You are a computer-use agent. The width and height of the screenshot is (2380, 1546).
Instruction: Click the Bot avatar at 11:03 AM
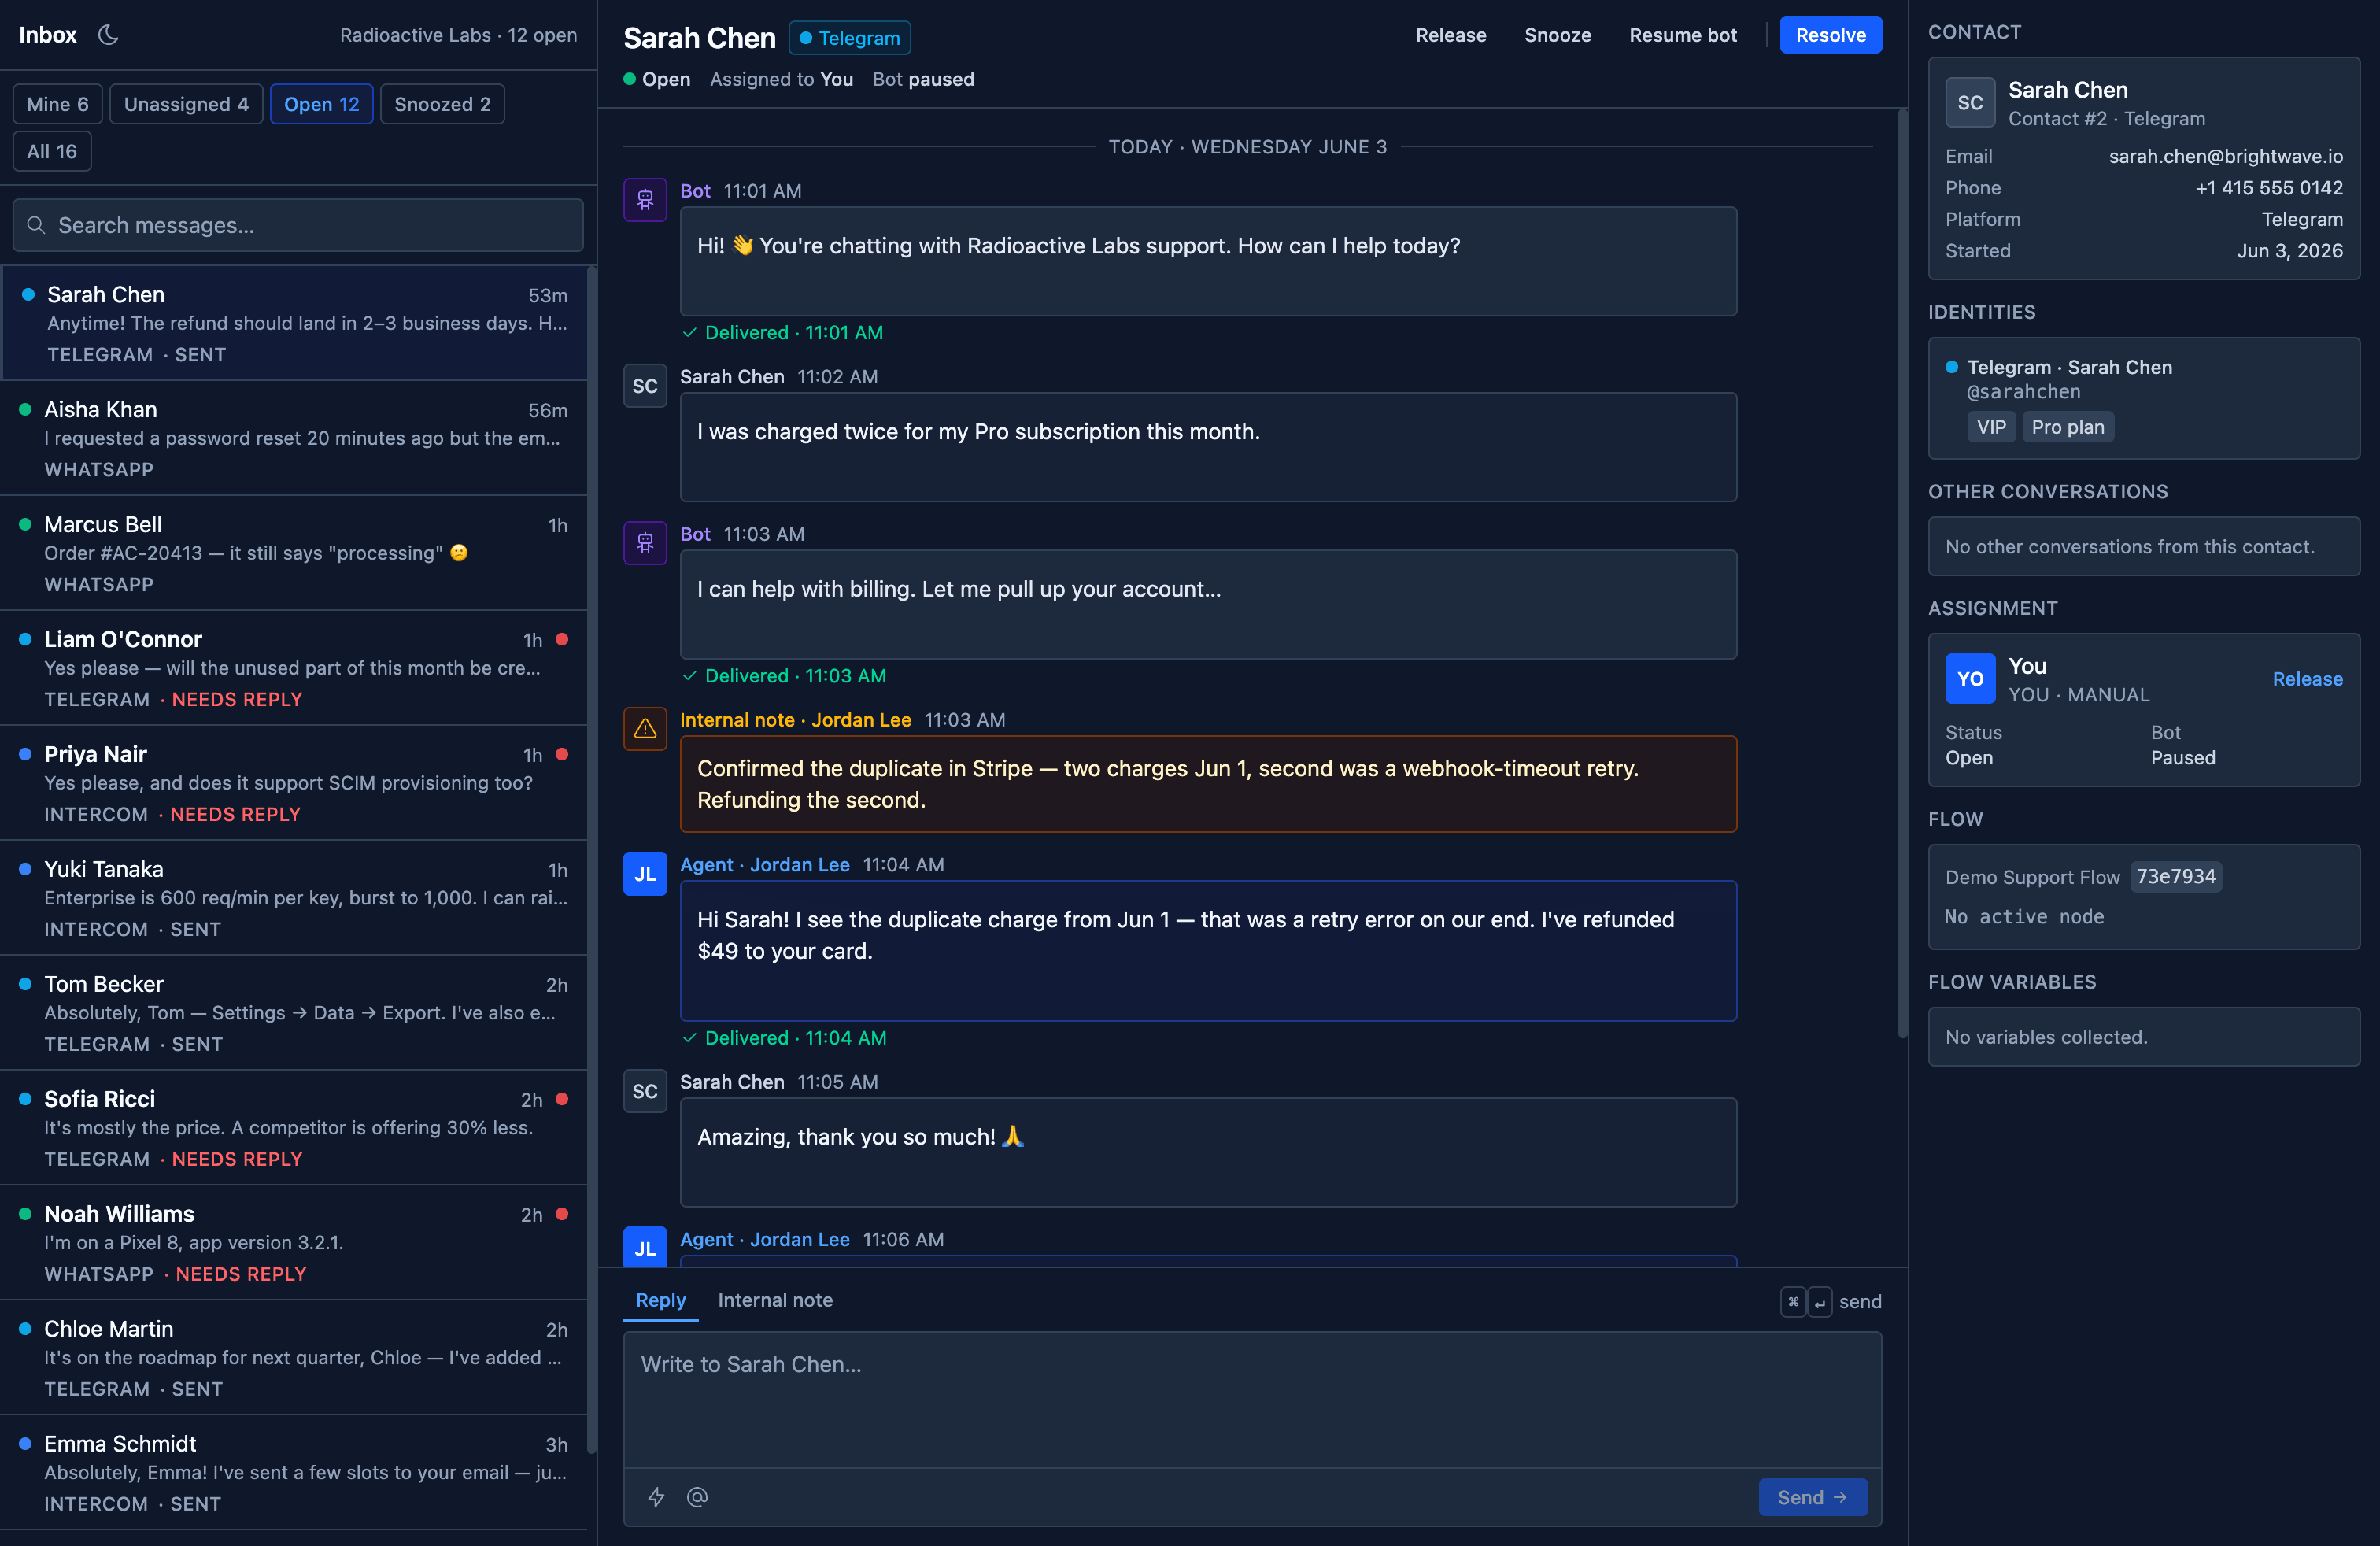(x=645, y=543)
